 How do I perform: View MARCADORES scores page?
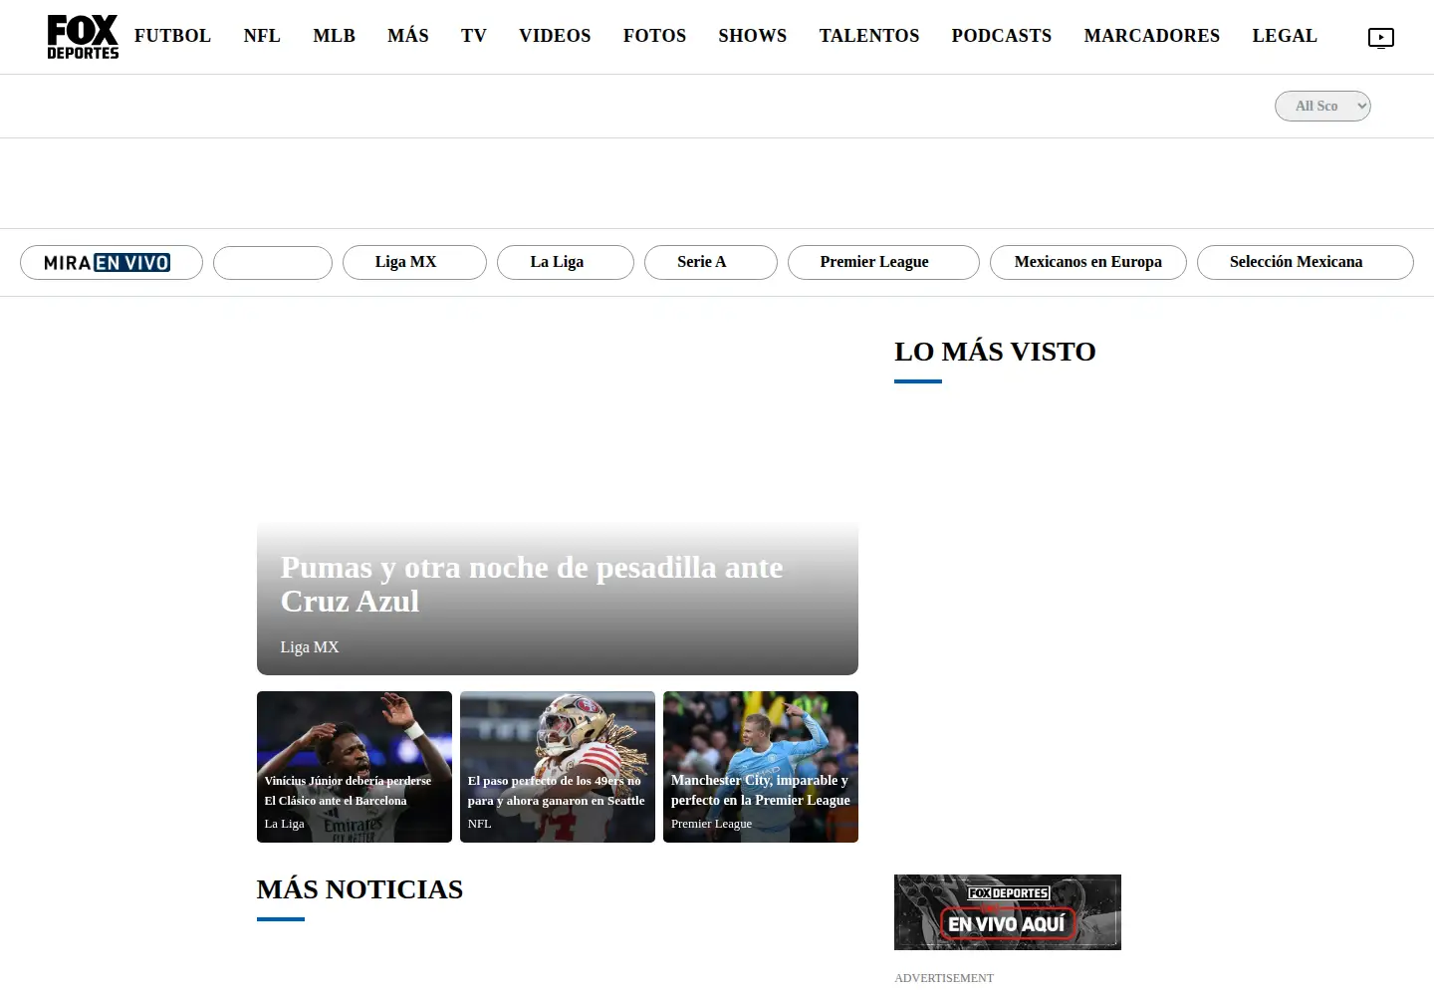[x=1152, y=36]
